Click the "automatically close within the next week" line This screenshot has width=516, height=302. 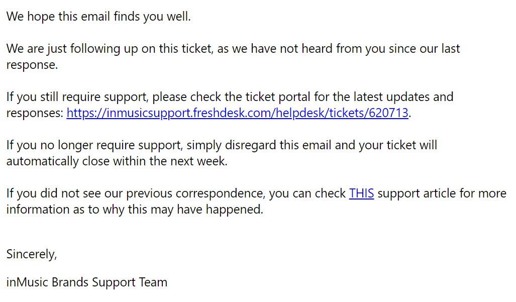point(117,161)
